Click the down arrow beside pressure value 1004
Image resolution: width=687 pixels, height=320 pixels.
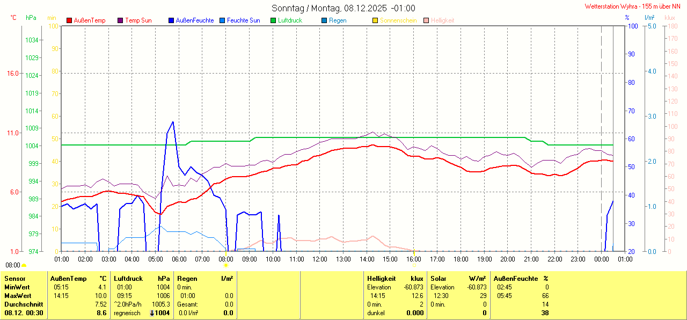point(151,313)
